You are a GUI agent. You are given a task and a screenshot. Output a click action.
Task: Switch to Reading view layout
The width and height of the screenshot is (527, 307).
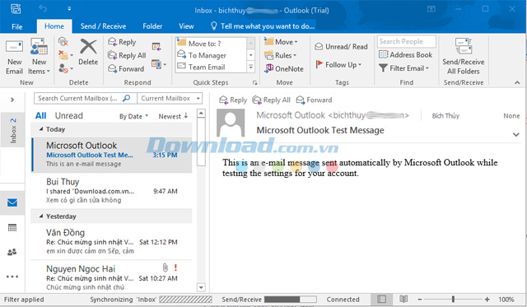point(403,300)
